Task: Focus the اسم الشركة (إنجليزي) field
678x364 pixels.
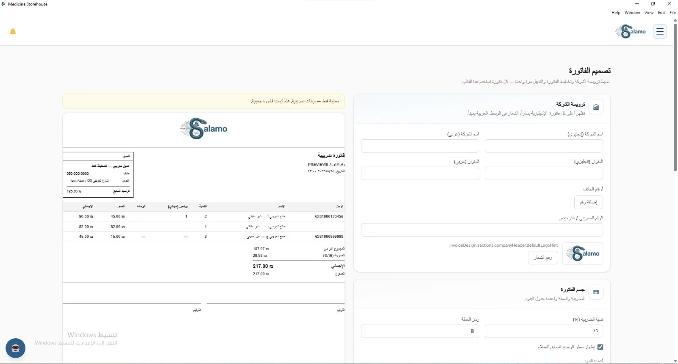Action: 544,146
